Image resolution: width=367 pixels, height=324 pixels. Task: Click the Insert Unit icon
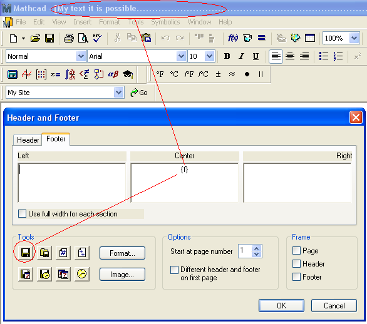point(247,38)
